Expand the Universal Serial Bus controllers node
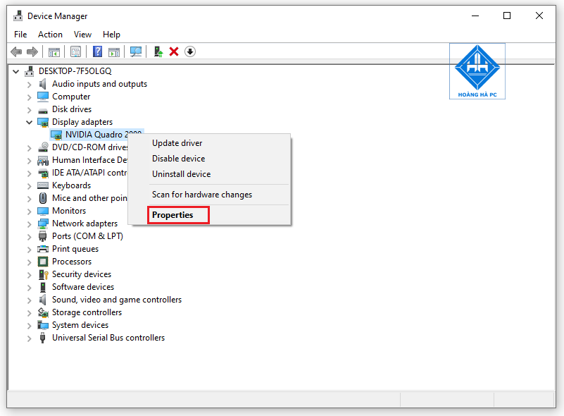Viewport: 564px width, 416px height. click(x=28, y=337)
